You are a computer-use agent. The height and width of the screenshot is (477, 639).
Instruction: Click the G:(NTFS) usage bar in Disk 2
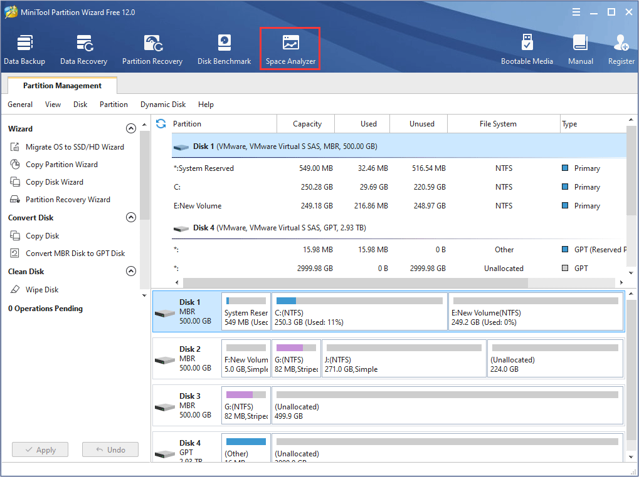coord(296,347)
